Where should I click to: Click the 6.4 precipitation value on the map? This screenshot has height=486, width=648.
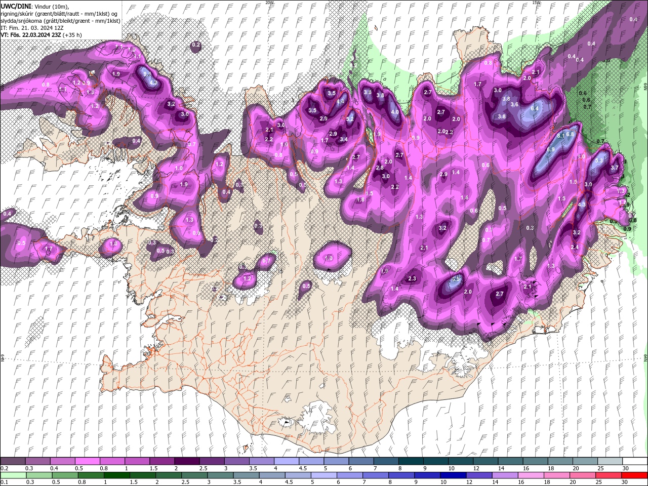pos(535,108)
